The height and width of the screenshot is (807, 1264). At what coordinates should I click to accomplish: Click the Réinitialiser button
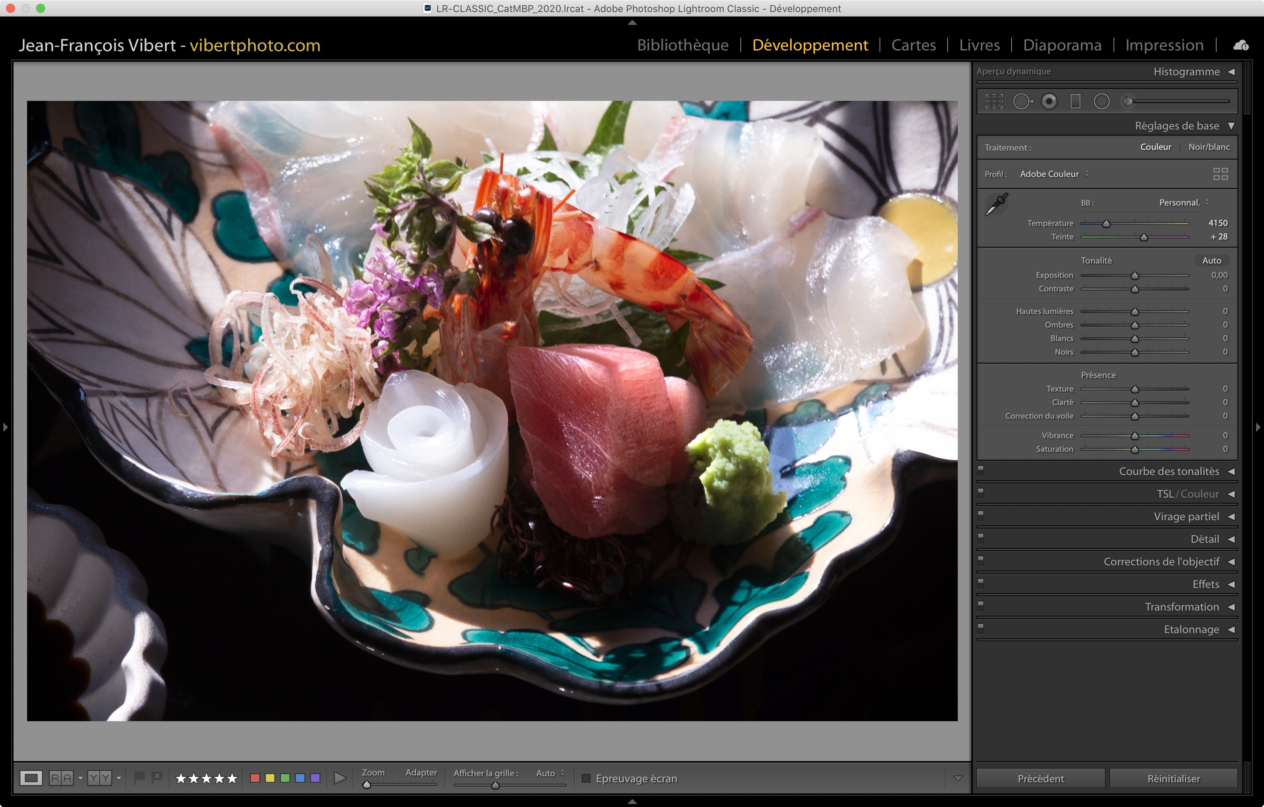[x=1173, y=778]
